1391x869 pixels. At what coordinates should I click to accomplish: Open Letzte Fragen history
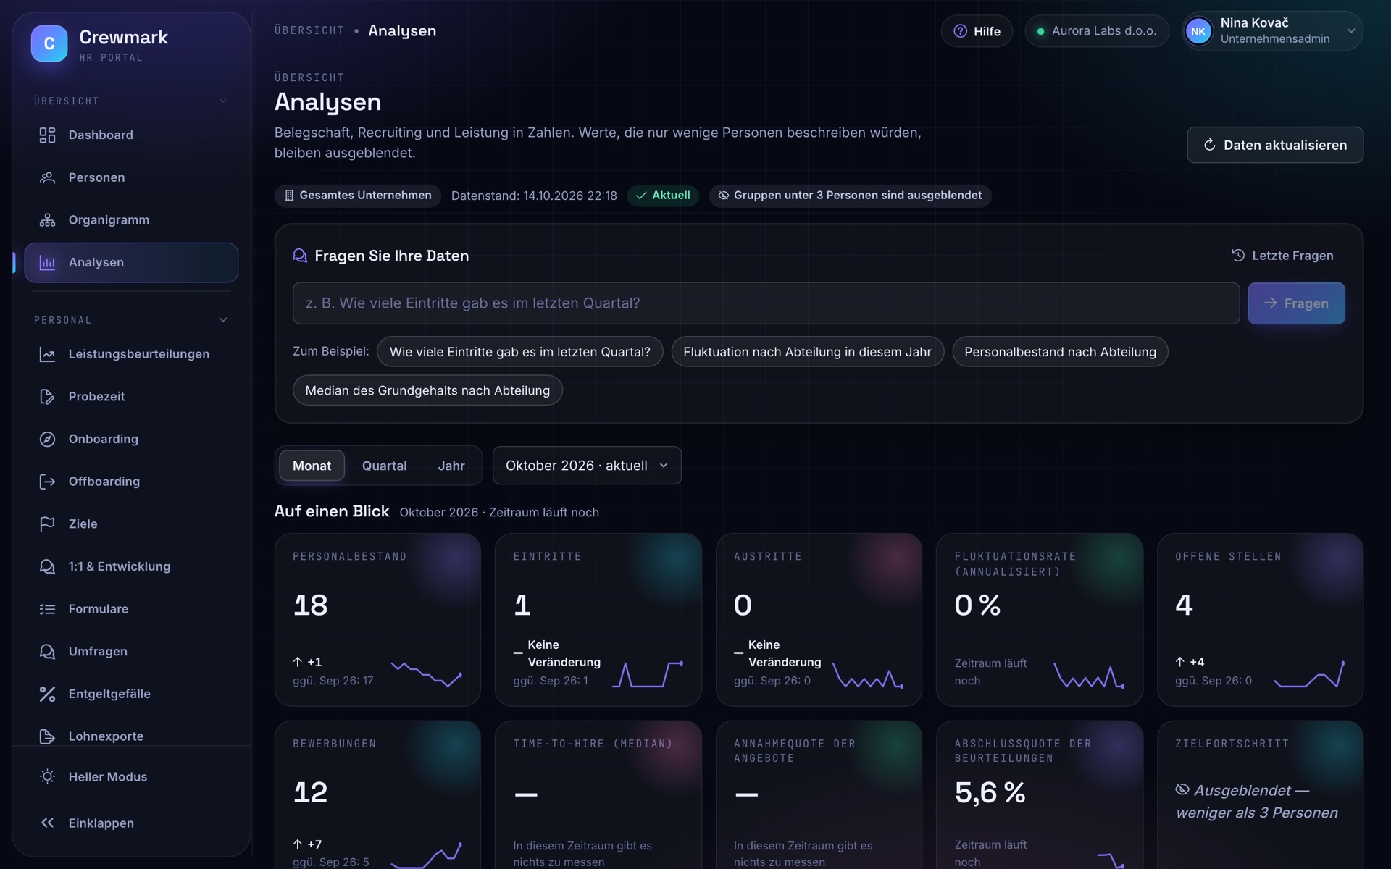pyautogui.click(x=1282, y=256)
